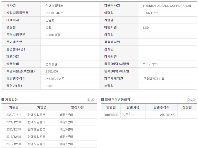This screenshot has width=198, height=148.
Task: Click 배당/분배 in the 2018/12/31 row
Action: [66, 144]
